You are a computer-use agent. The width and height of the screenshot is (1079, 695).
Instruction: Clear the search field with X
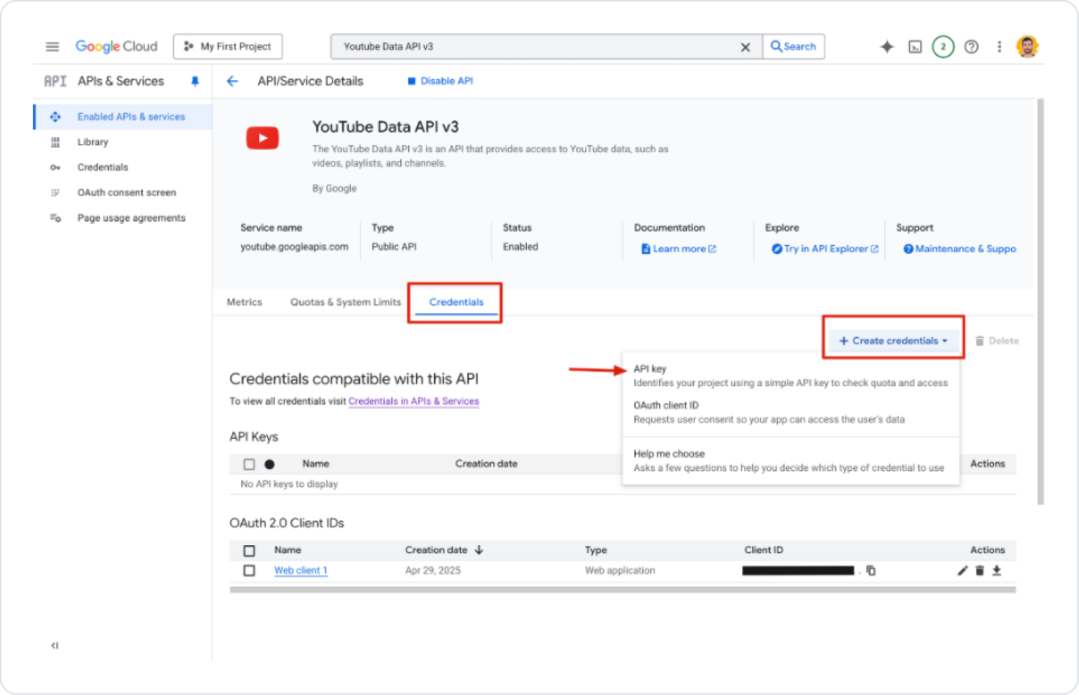click(746, 47)
